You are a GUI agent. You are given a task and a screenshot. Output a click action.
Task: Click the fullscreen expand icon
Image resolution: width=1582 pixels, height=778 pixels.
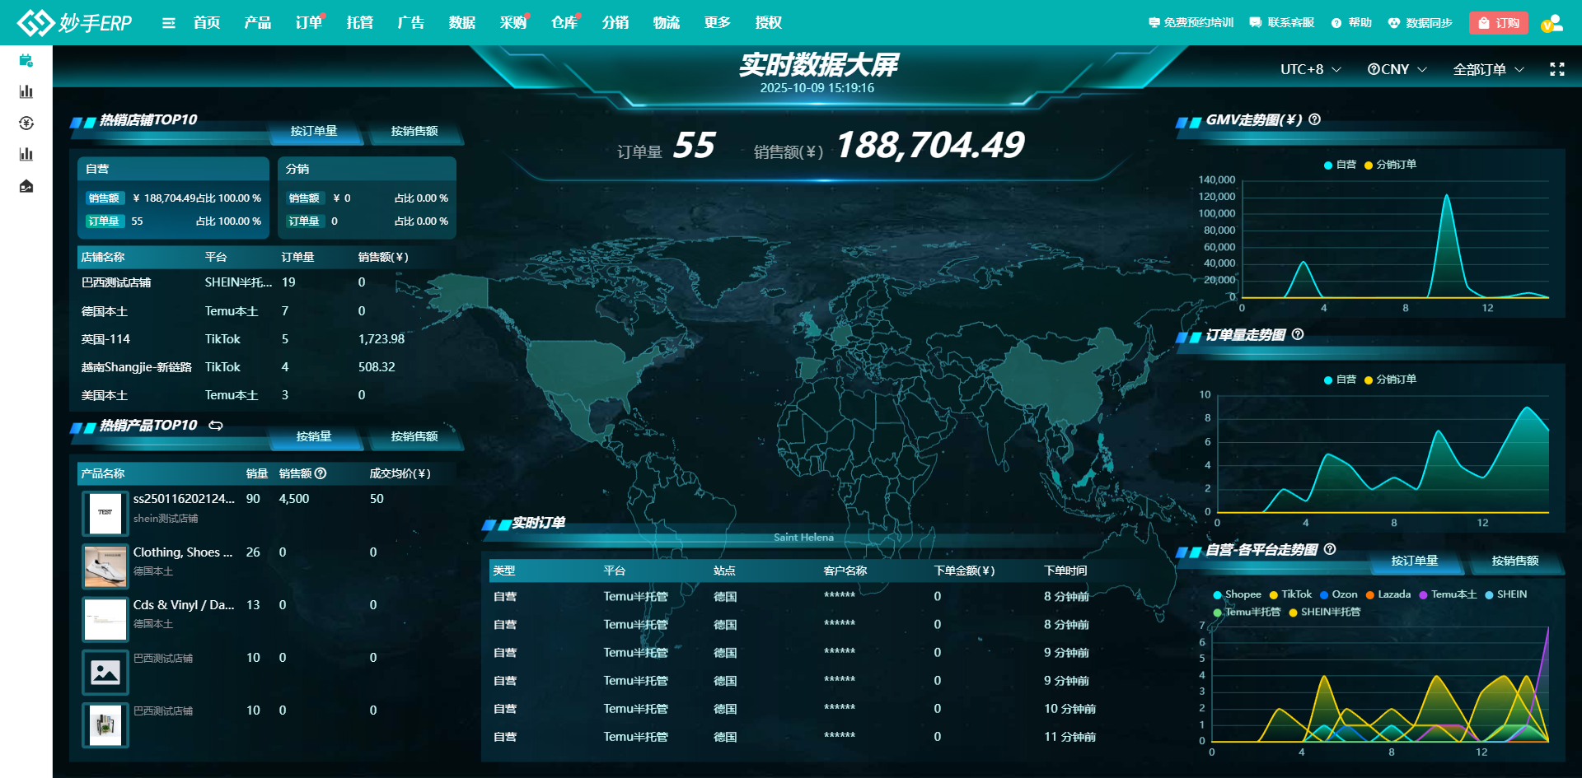pos(1556,69)
